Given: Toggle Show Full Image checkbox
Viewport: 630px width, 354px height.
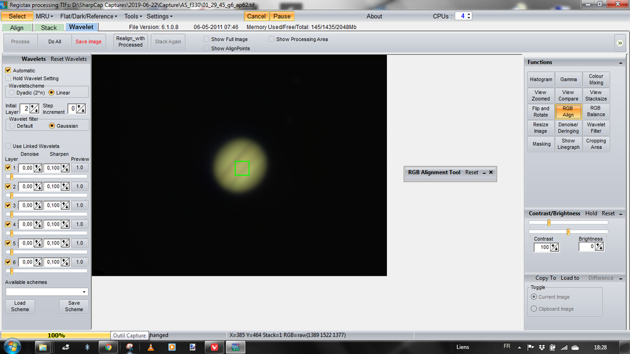Looking at the screenshot, I should tap(206, 39).
